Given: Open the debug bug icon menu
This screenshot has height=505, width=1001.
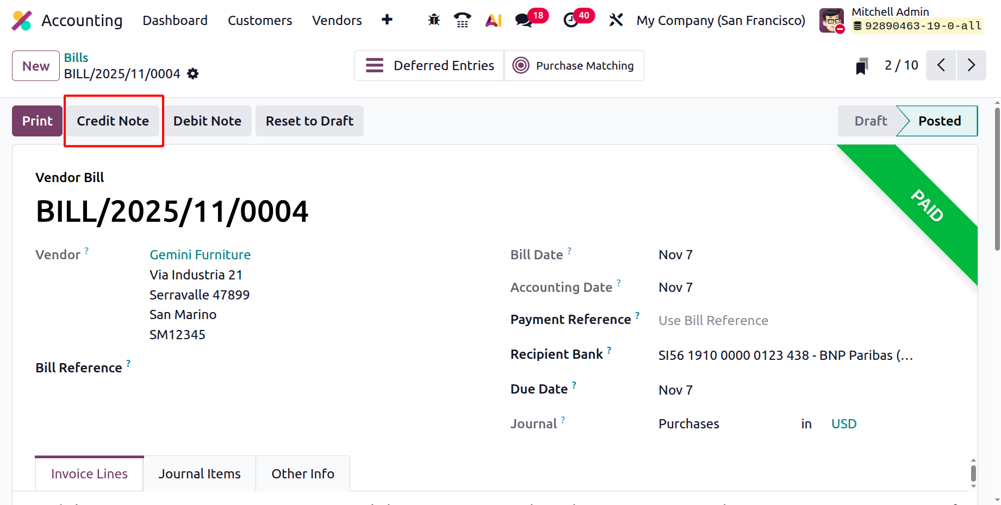Looking at the screenshot, I should 434,20.
